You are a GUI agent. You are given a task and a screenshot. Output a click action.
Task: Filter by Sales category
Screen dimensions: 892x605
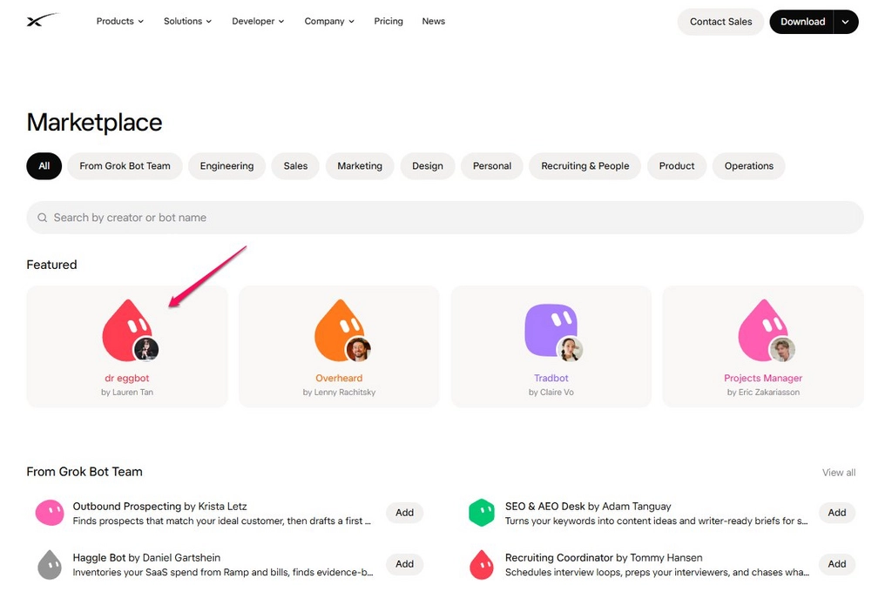click(295, 166)
